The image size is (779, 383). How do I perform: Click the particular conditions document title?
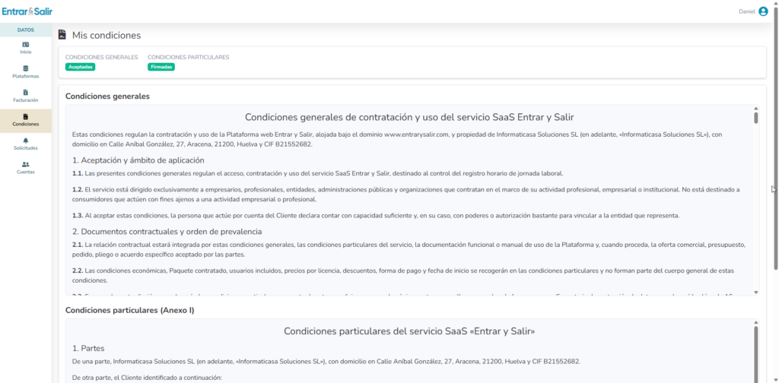pyautogui.click(x=409, y=331)
